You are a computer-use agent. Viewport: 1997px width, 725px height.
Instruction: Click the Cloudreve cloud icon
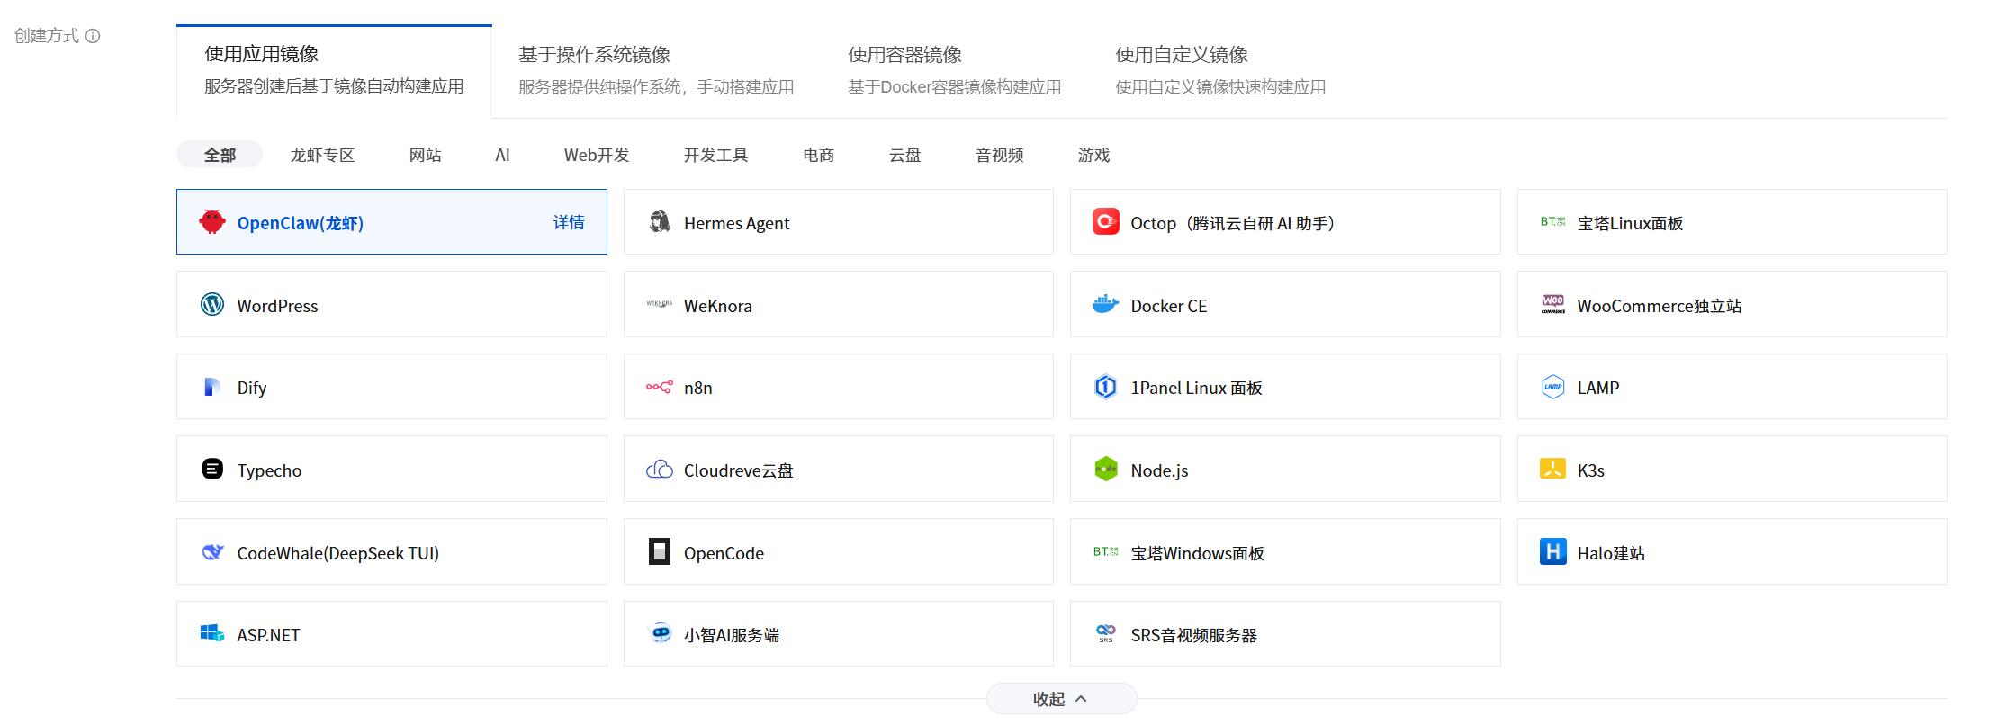(x=660, y=469)
